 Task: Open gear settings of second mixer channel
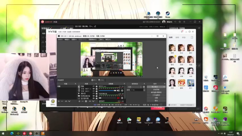pos(122,98)
